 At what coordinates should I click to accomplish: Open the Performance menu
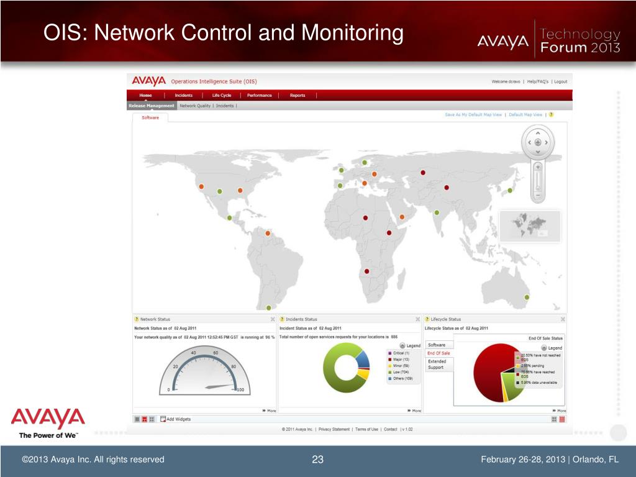(259, 95)
